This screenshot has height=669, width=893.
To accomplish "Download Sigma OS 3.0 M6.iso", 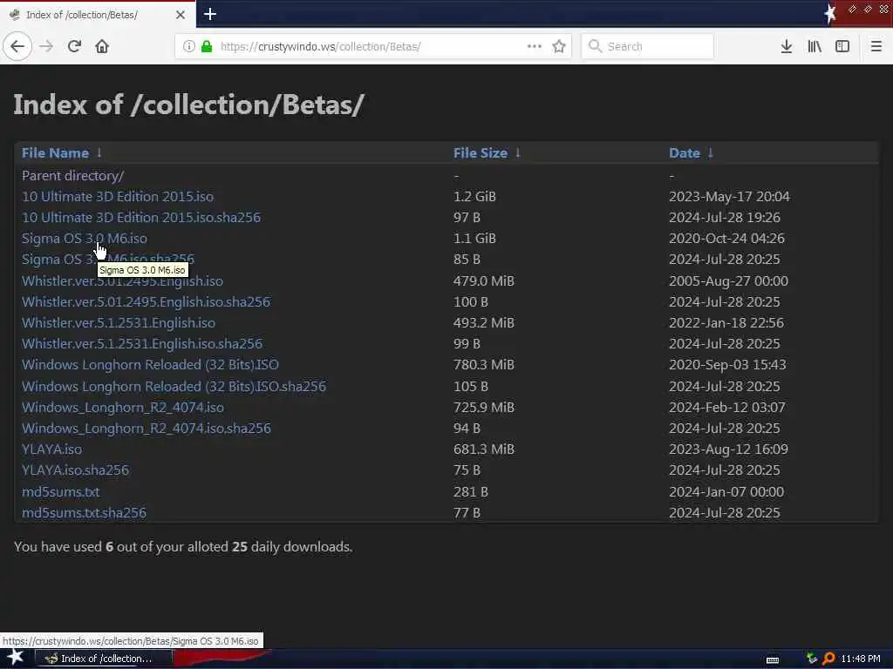I will [85, 239].
